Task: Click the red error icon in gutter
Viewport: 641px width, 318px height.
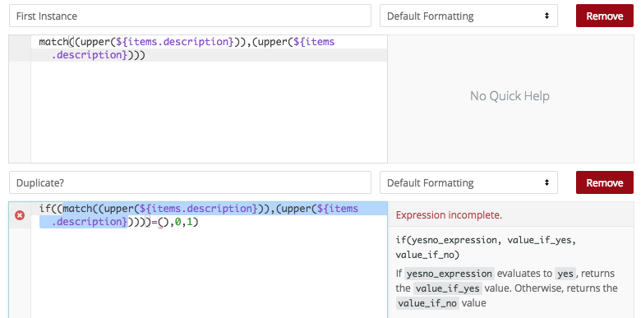Action: click(20, 215)
